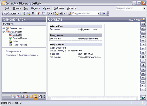Open the Действия menu

pos(59,9)
